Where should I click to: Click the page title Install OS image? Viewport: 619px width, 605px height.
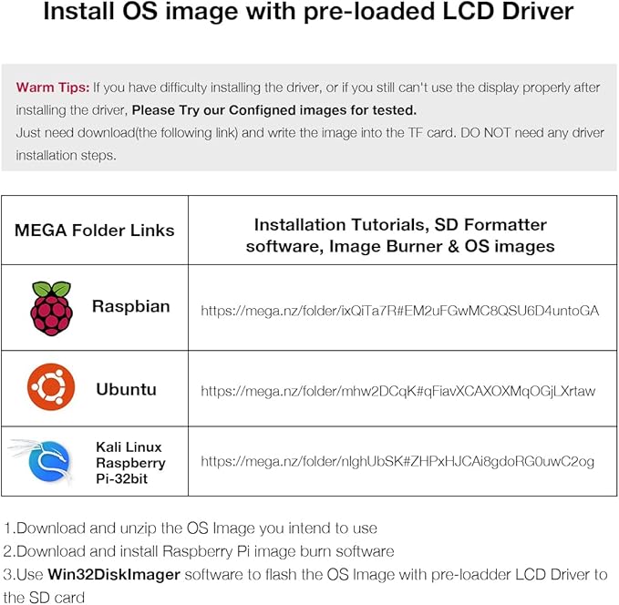click(x=308, y=11)
